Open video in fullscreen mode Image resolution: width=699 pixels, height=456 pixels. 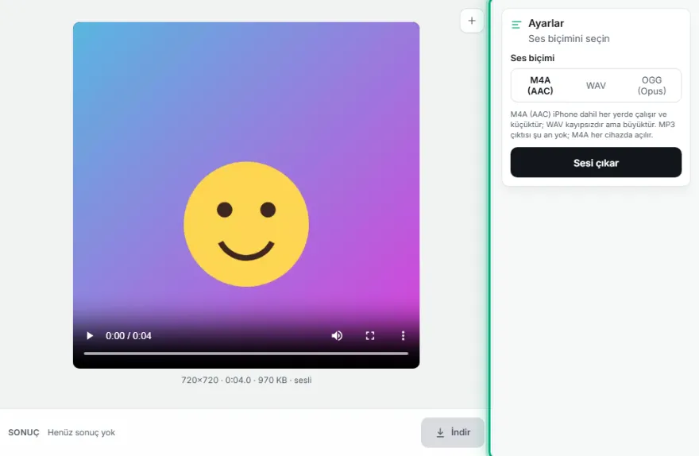pos(370,336)
